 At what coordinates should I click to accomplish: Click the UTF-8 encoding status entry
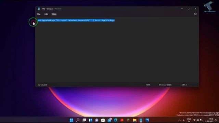[184, 85]
